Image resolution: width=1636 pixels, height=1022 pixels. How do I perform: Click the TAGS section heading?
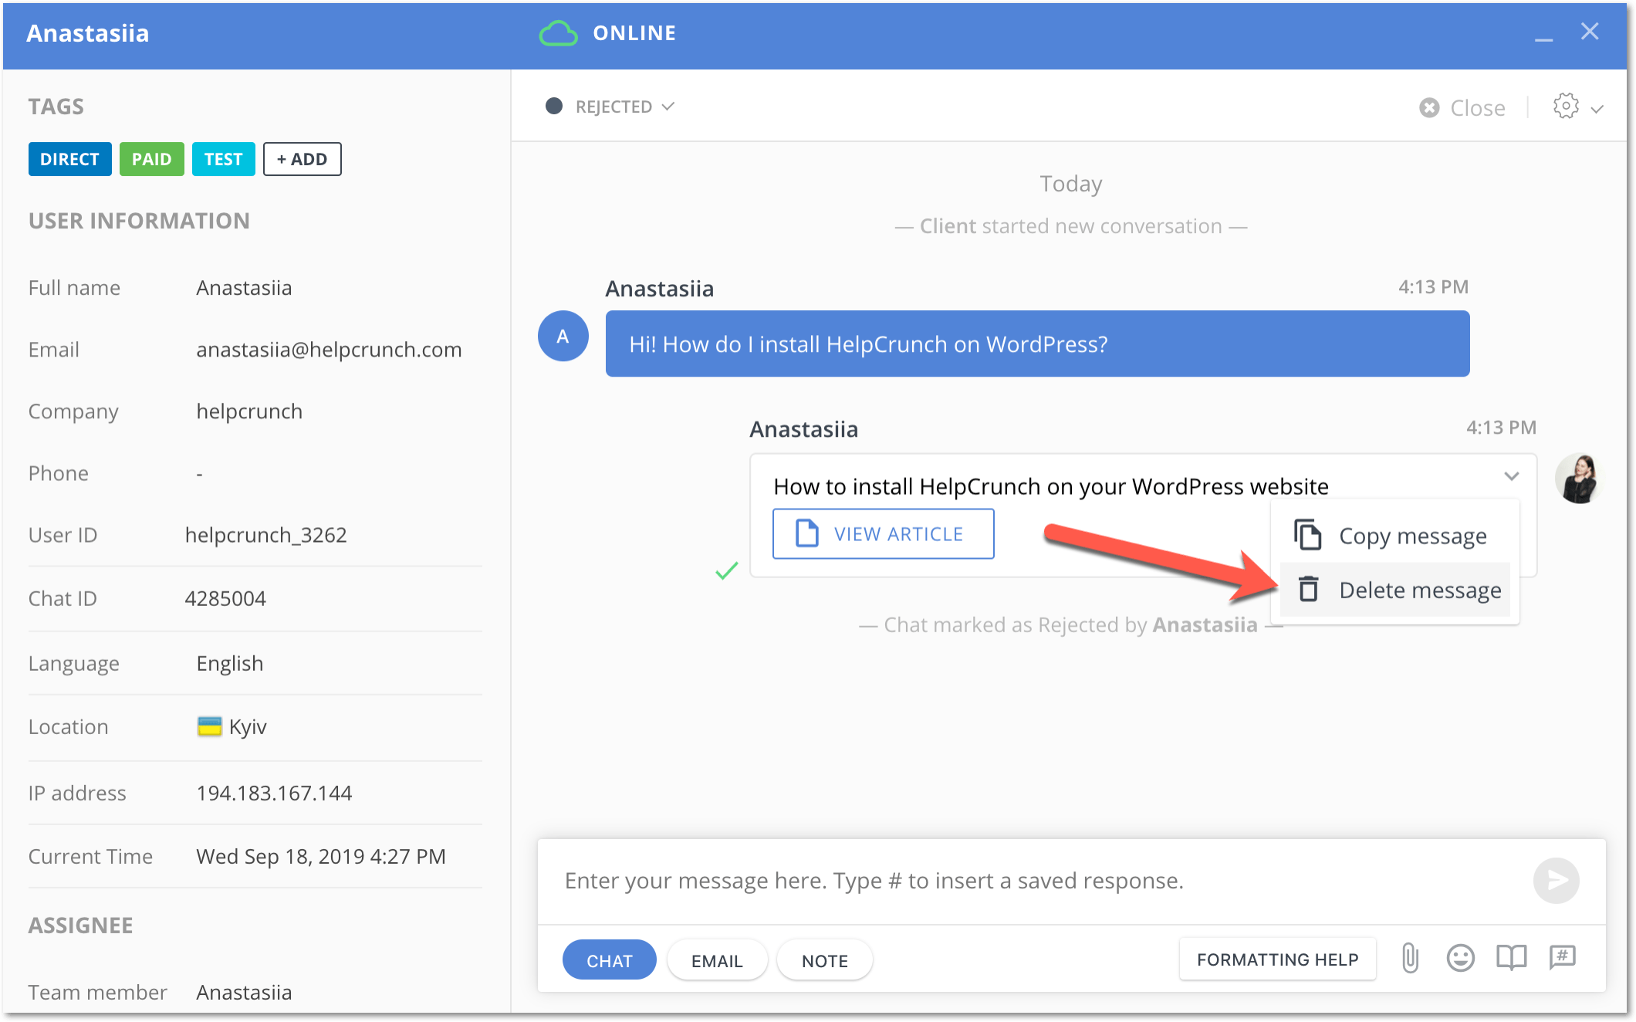point(56,107)
